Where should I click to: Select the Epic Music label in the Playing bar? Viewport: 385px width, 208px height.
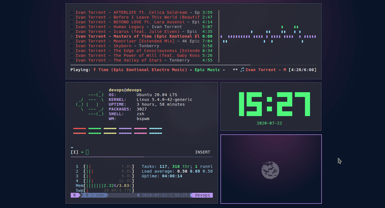pos(207,70)
